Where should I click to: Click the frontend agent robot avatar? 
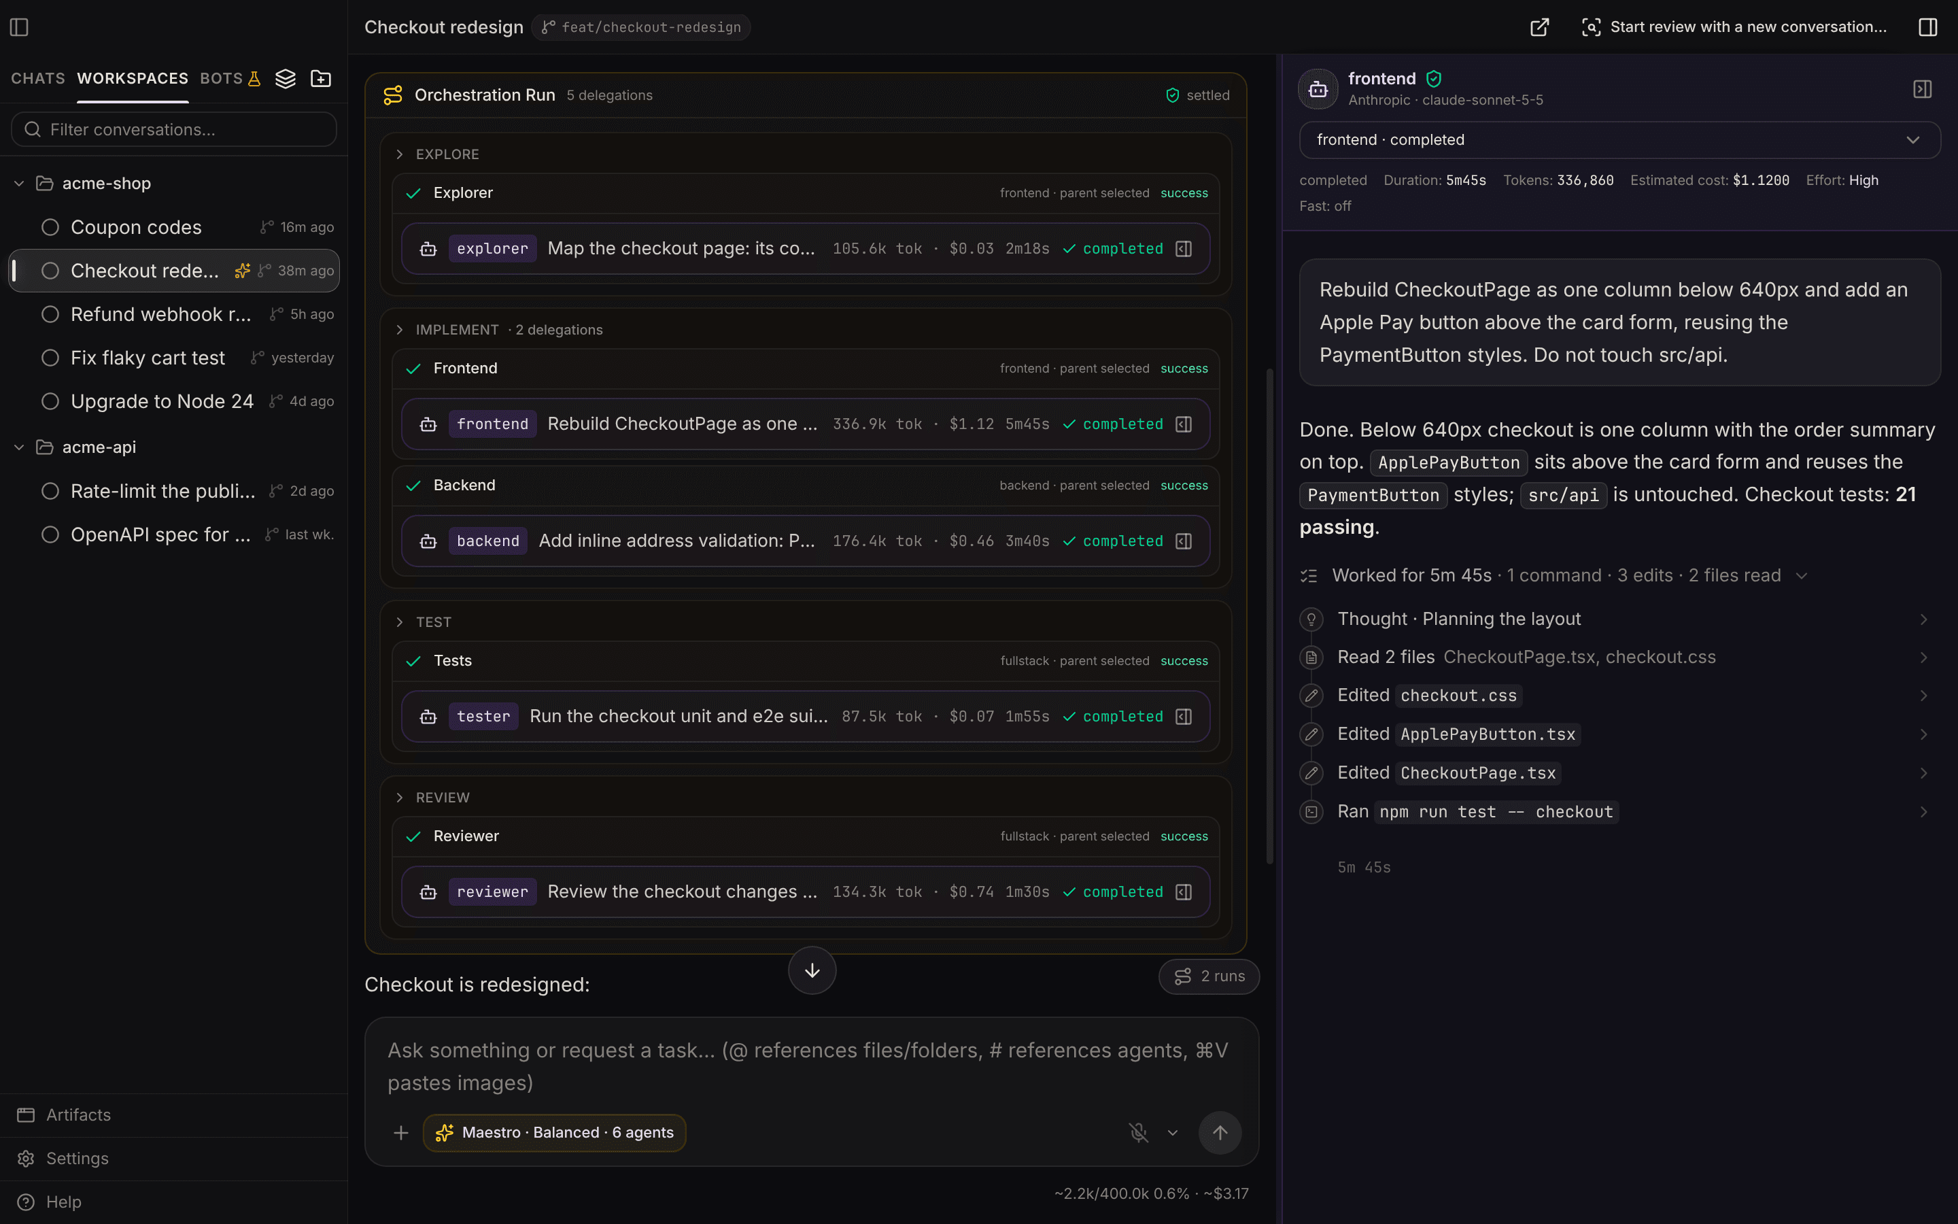click(1318, 89)
